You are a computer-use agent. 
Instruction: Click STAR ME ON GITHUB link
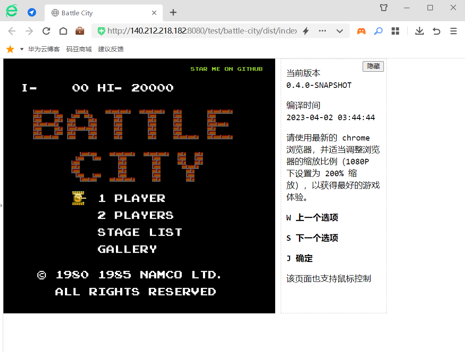[x=227, y=69]
